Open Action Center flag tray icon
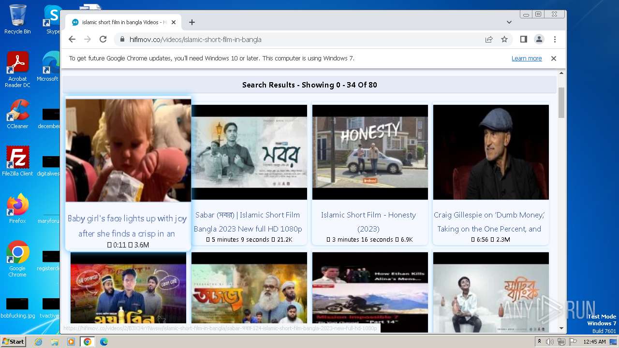Image resolution: width=619 pixels, height=348 pixels. point(573,342)
